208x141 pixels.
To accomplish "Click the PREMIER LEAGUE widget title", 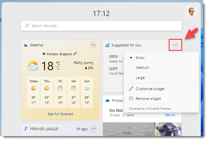I will tap(44, 129).
